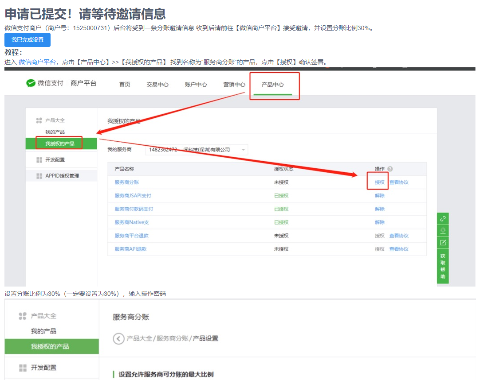Click the 教程: label
Image resolution: width=480 pixels, height=380 pixels.
(x=13, y=52)
